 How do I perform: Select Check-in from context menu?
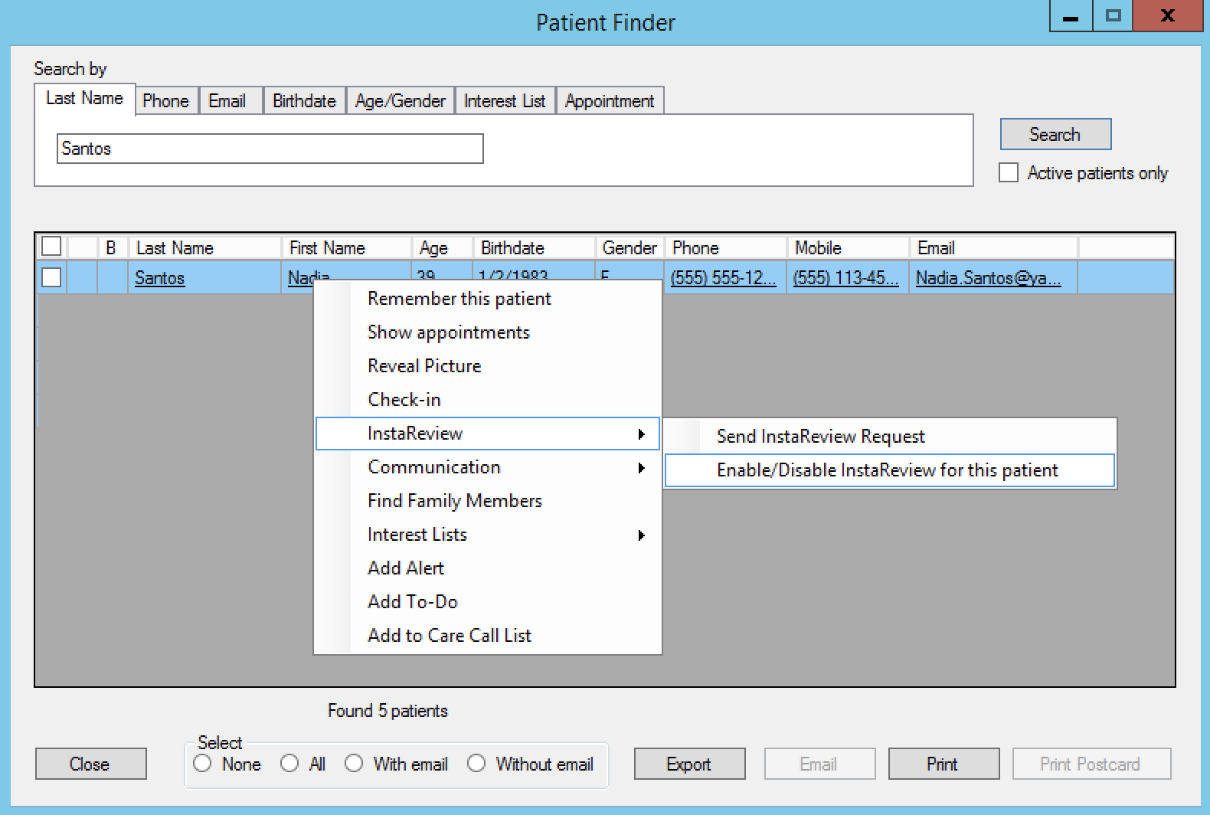tap(488, 400)
